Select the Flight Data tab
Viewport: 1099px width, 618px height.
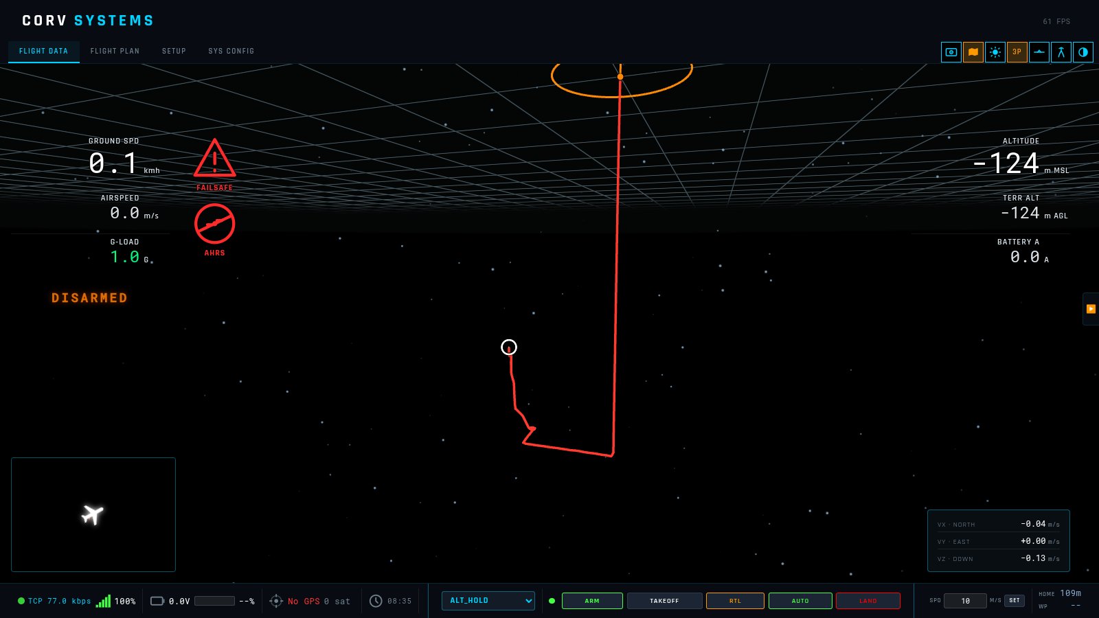click(x=43, y=51)
